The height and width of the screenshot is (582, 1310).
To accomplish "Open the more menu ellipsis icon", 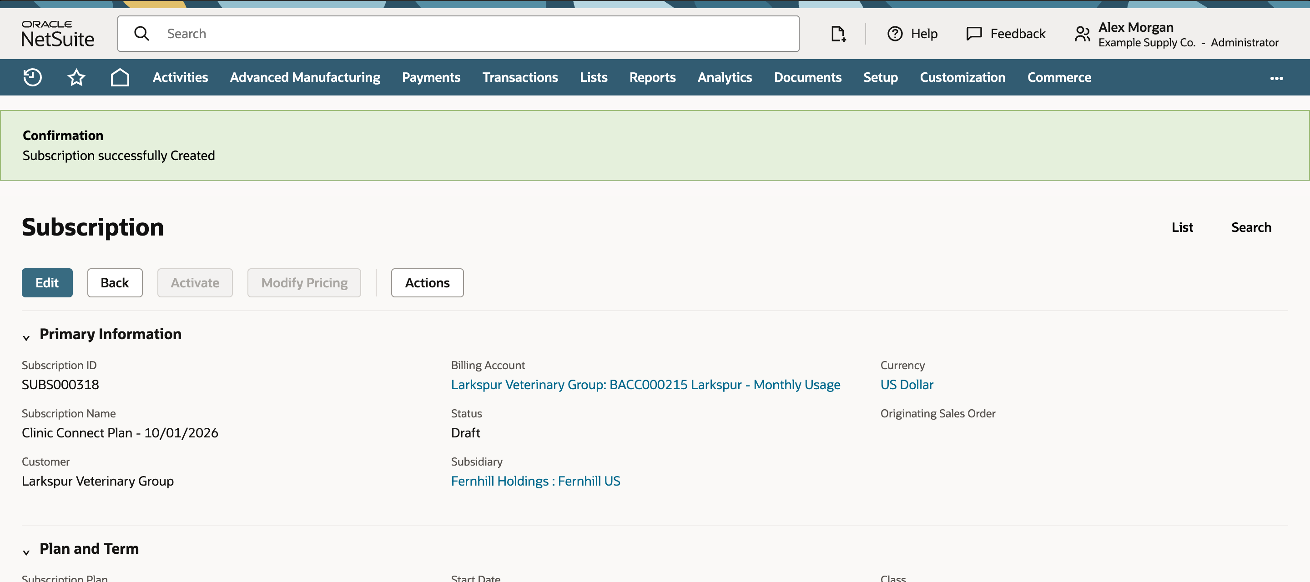I will click(x=1276, y=78).
